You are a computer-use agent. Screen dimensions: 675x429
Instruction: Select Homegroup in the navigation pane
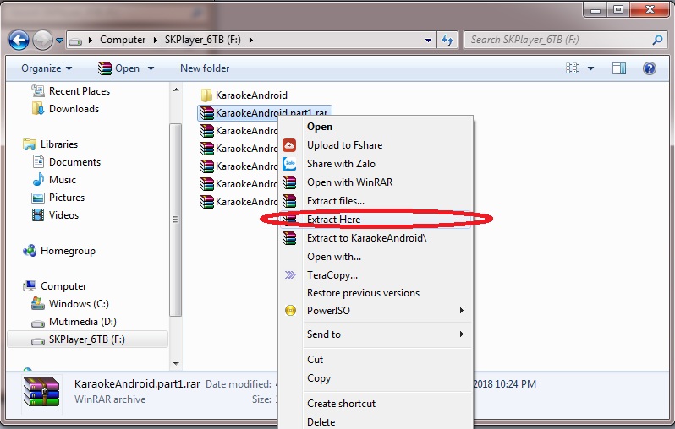click(59, 251)
